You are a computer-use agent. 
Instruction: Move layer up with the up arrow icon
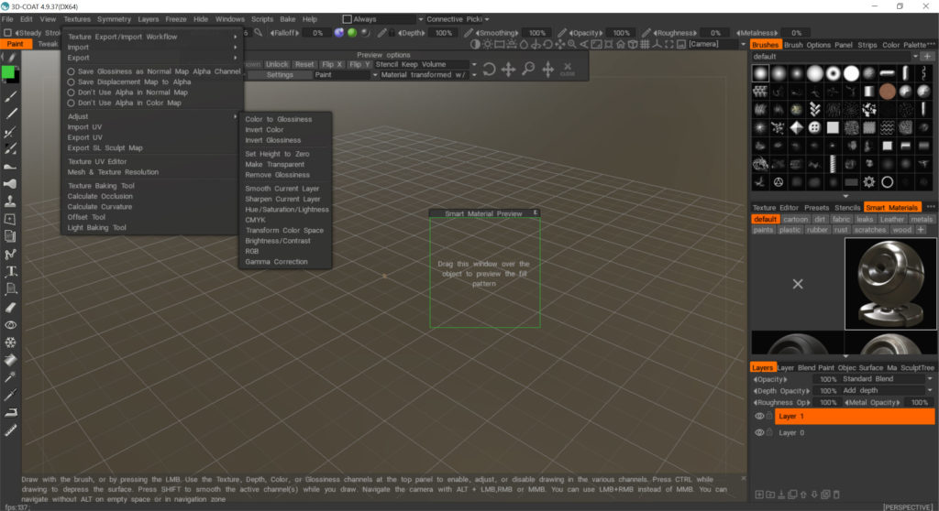[x=803, y=495]
